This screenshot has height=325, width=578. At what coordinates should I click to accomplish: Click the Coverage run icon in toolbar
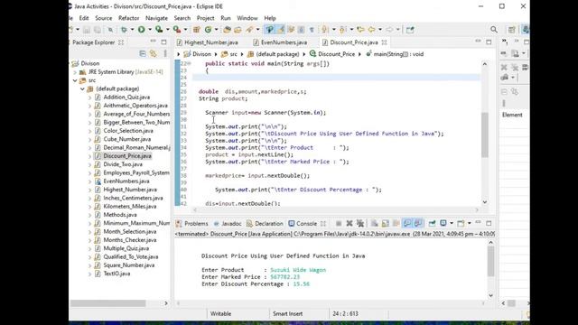point(159,30)
